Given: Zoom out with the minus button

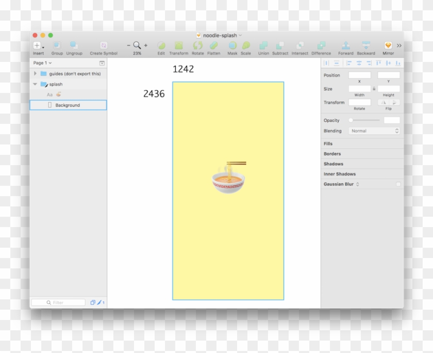Looking at the screenshot, I should 128,45.
